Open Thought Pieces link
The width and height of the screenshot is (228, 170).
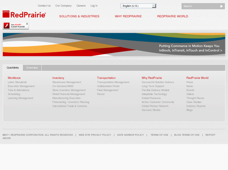click(195, 98)
